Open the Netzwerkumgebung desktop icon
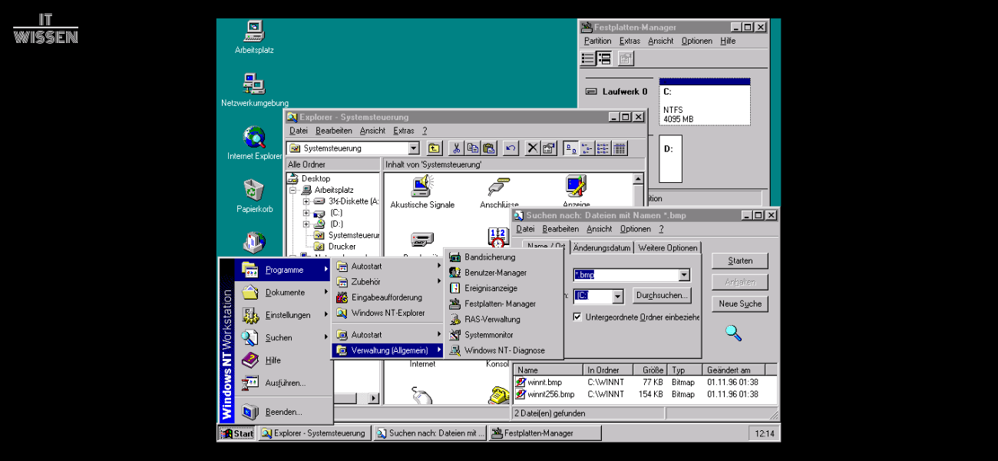This screenshot has width=998, height=461. click(x=254, y=89)
